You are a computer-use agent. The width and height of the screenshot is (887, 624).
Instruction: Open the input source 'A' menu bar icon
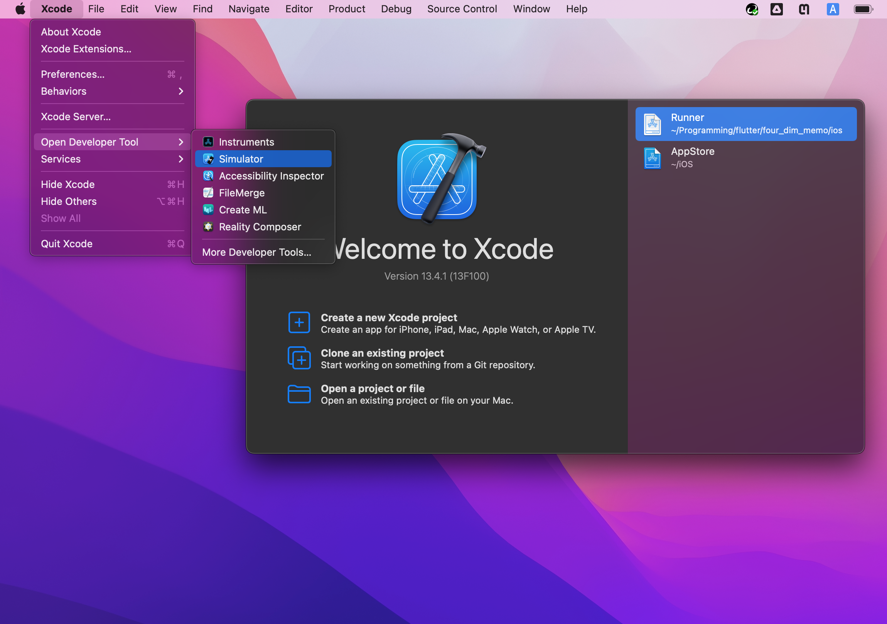833,9
